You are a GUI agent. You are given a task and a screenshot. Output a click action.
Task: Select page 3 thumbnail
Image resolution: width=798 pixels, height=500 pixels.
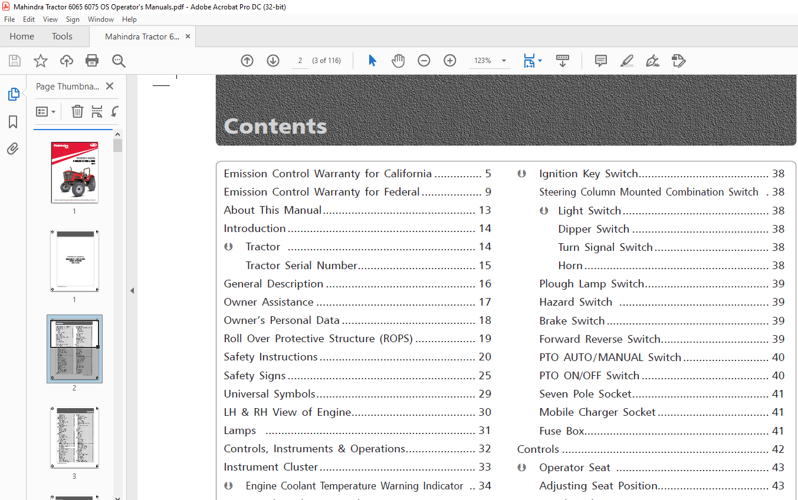[x=74, y=437]
